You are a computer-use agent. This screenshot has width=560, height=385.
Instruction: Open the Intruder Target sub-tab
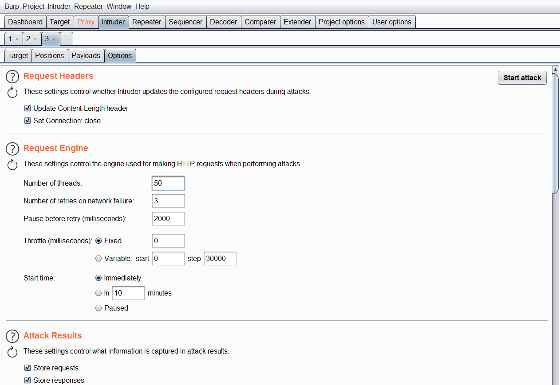(18, 55)
